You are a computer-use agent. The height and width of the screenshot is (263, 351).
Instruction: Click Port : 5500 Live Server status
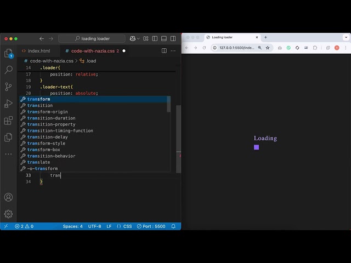151,226
